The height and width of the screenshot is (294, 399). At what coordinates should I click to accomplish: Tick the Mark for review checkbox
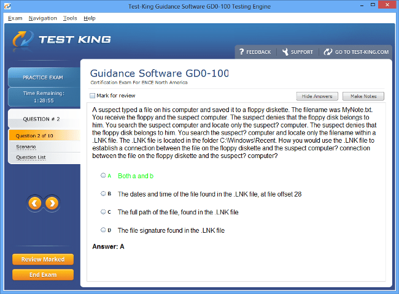pyautogui.click(x=92, y=96)
